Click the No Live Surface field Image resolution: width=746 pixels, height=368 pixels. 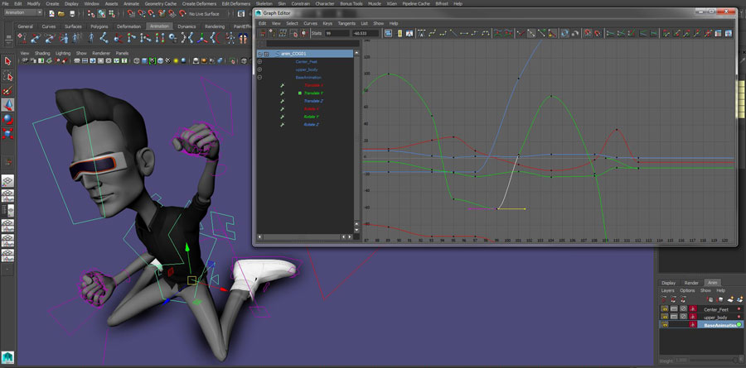[204, 13]
